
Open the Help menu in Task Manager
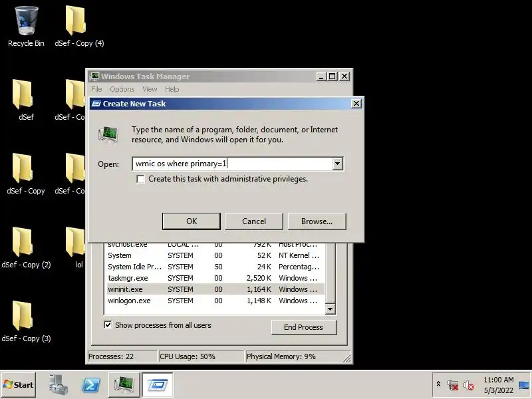(172, 89)
